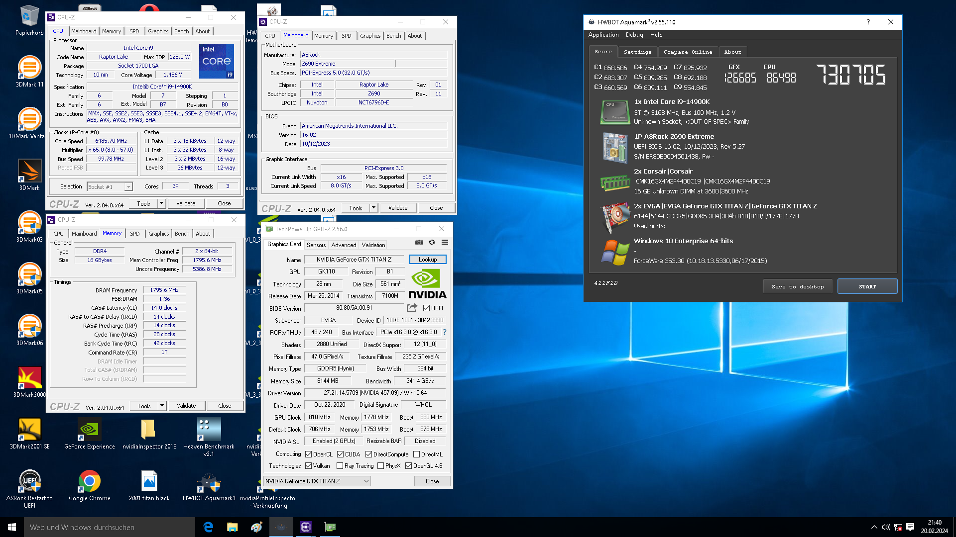Switch to Settings tab in Aquamark
This screenshot has height=537, width=956.
point(637,52)
